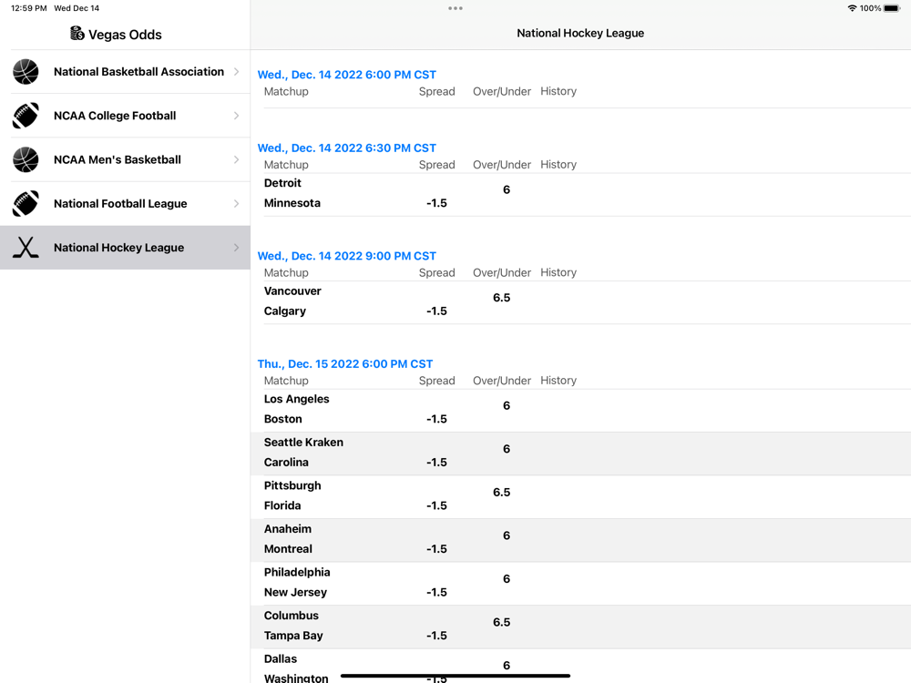Tap History column for 6:30 PM games

[558, 164]
